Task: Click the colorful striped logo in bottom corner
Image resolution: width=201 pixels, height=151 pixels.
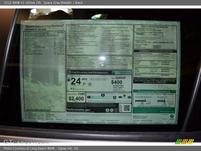Action: 184,142
